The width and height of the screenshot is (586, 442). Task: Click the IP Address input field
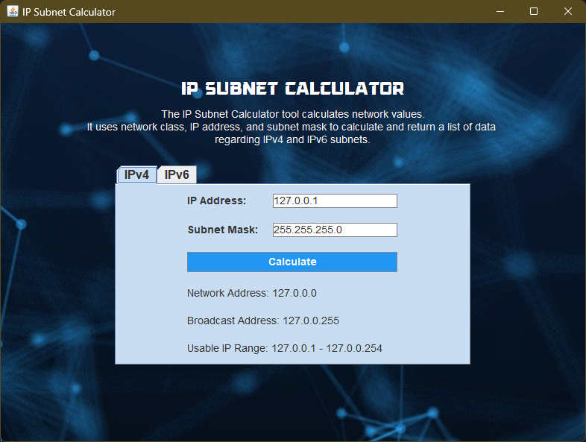pos(335,201)
